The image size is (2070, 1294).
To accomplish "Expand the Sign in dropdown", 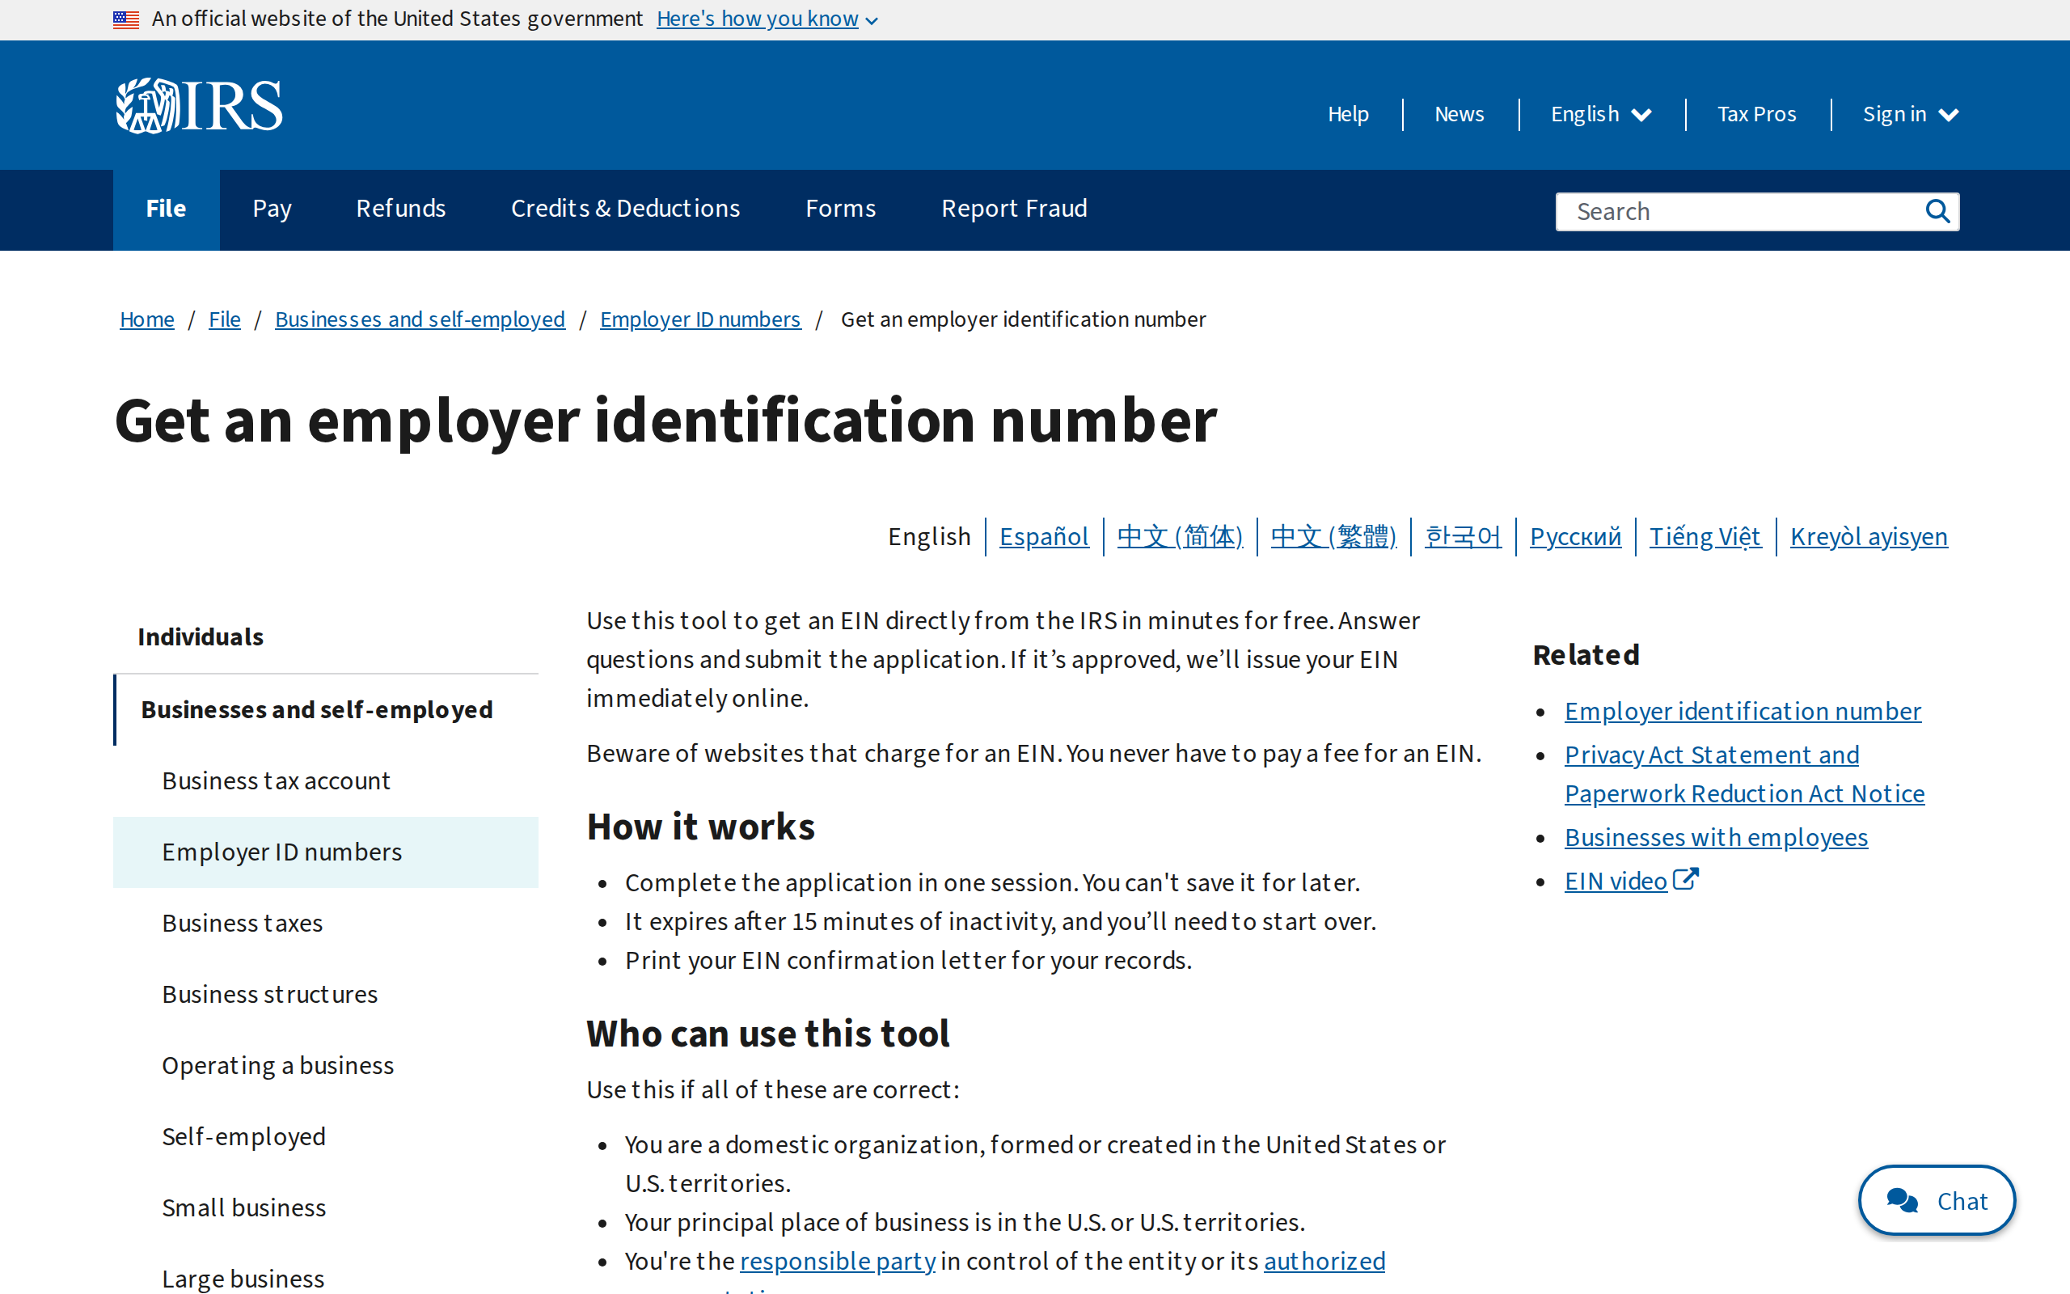I will 1910,114.
